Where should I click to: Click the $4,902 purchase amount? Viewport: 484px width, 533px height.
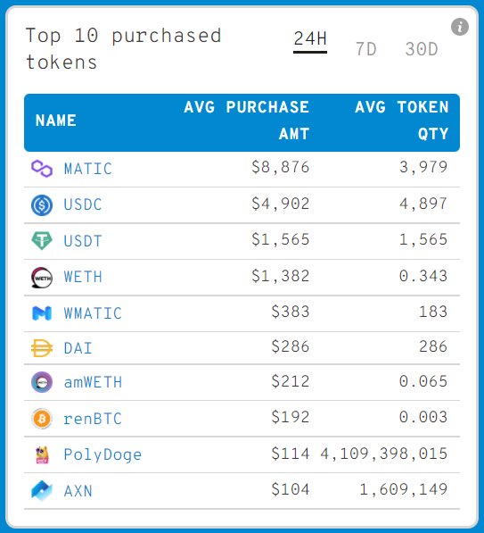[x=281, y=204]
